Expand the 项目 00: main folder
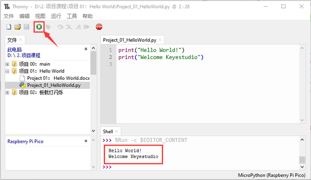 point(7,64)
